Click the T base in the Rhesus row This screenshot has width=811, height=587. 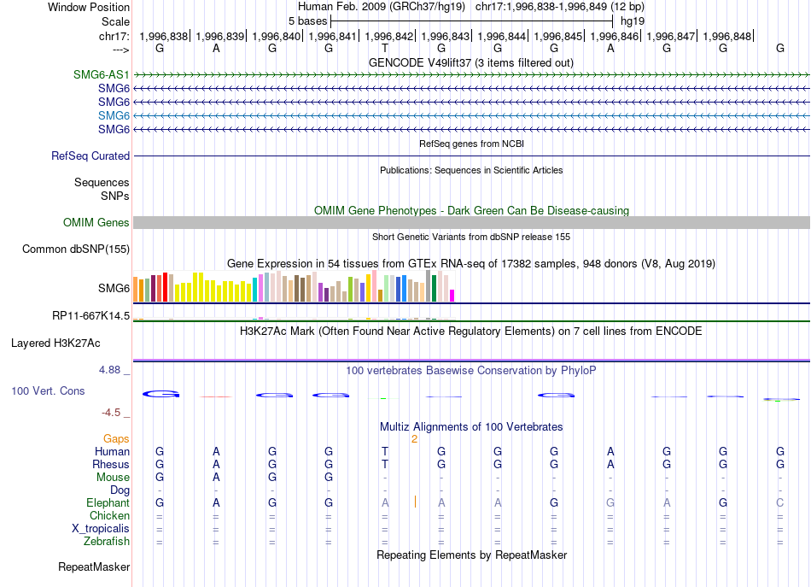pyautogui.click(x=385, y=464)
